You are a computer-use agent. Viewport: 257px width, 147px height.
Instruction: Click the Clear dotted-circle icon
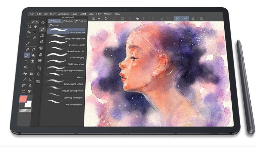pyautogui.click(x=122, y=18)
